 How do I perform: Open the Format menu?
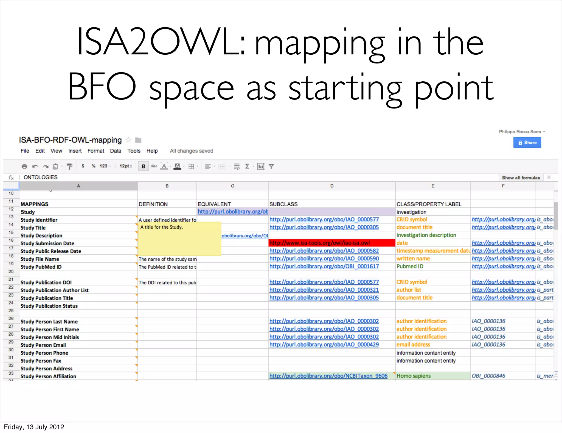click(x=96, y=151)
